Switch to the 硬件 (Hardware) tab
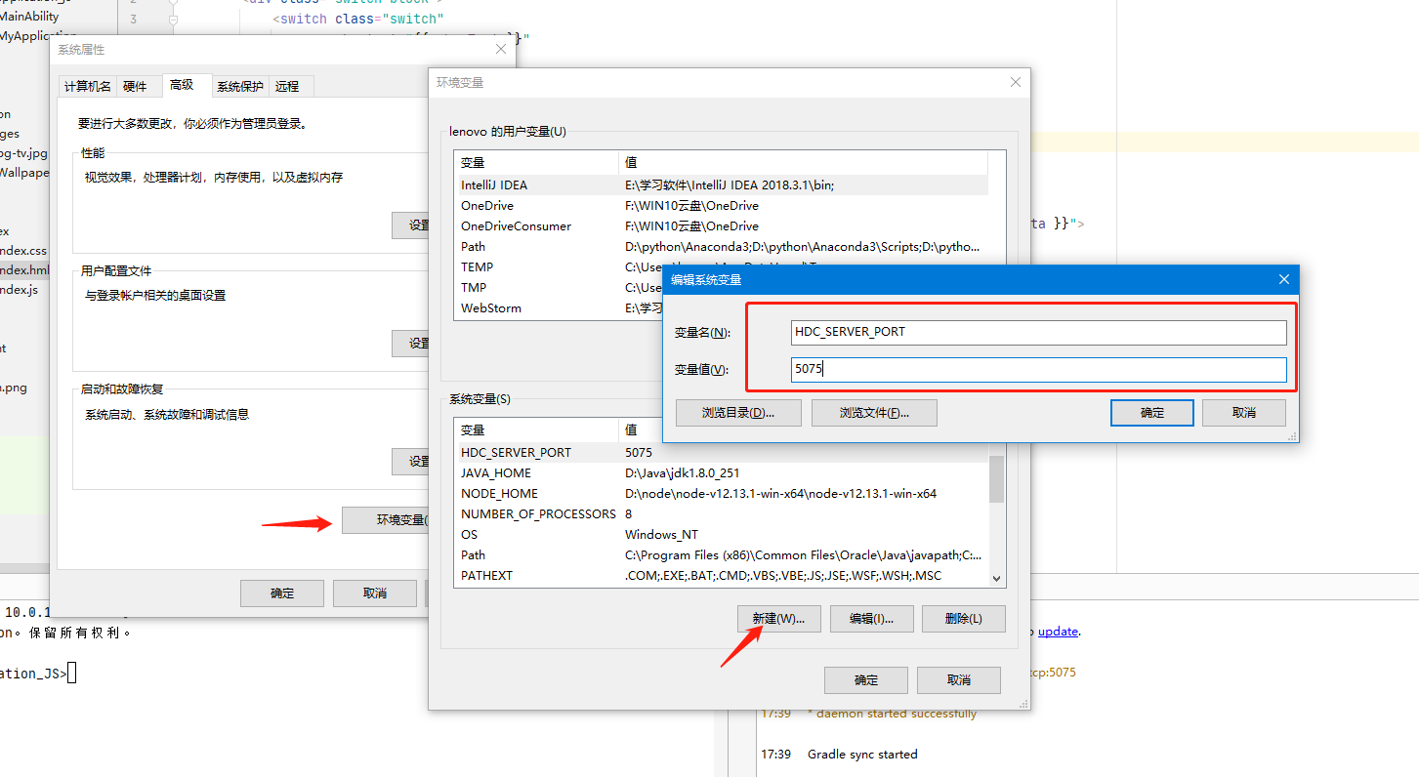The width and height of the screenshot is (1419, 777). pyautogui.click(x=137, y=86)
